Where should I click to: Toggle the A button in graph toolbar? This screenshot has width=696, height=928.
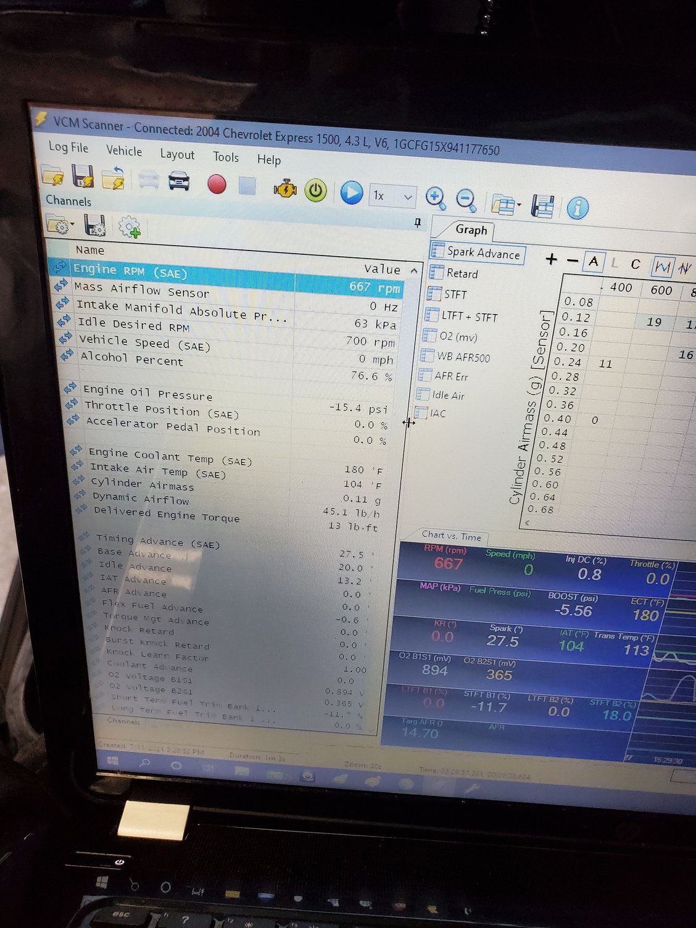(593, 262)
